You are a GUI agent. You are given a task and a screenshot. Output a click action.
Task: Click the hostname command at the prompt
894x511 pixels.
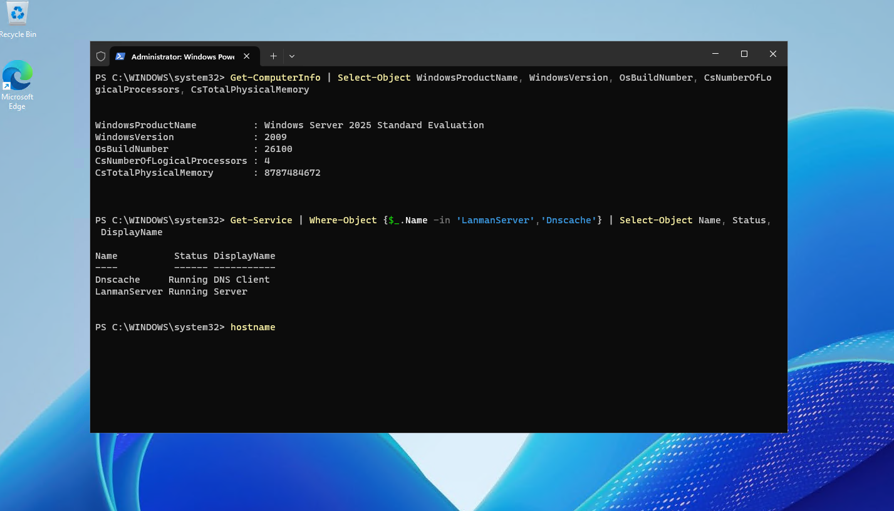(252, 327)
